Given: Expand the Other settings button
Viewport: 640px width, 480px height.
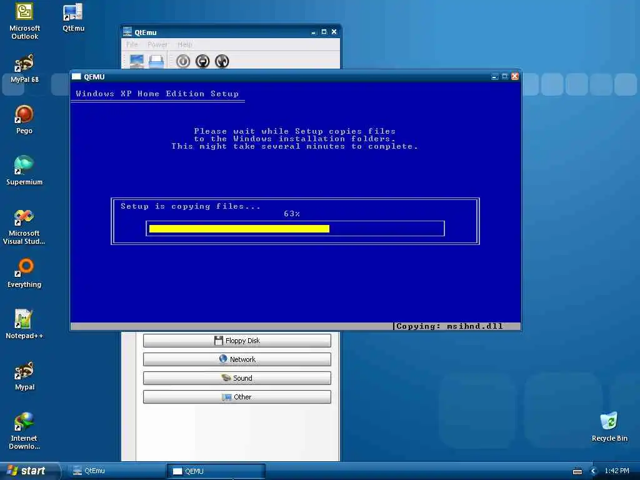Looking at the screenshot, I should (x=237, y=397).
